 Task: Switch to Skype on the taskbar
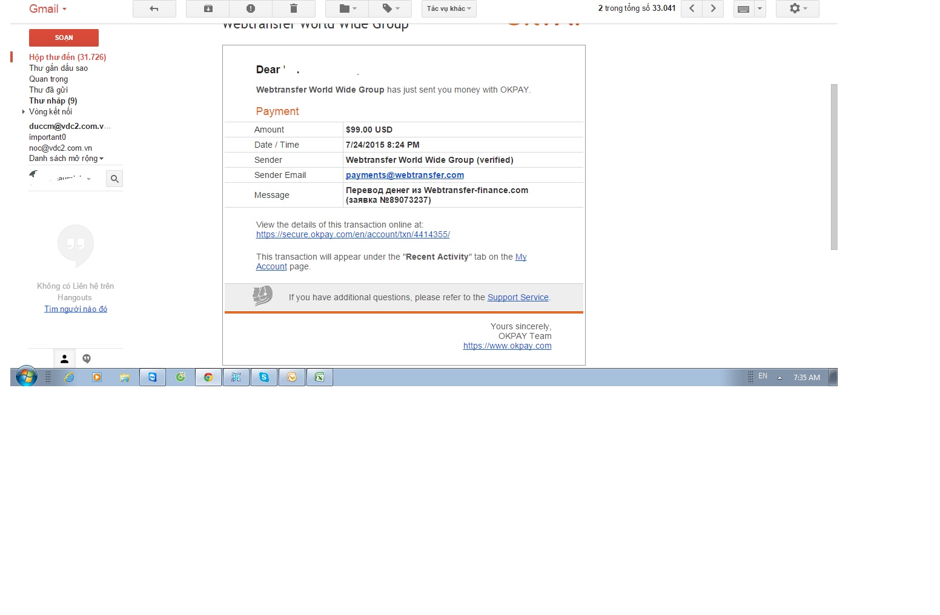pos(264,377)
